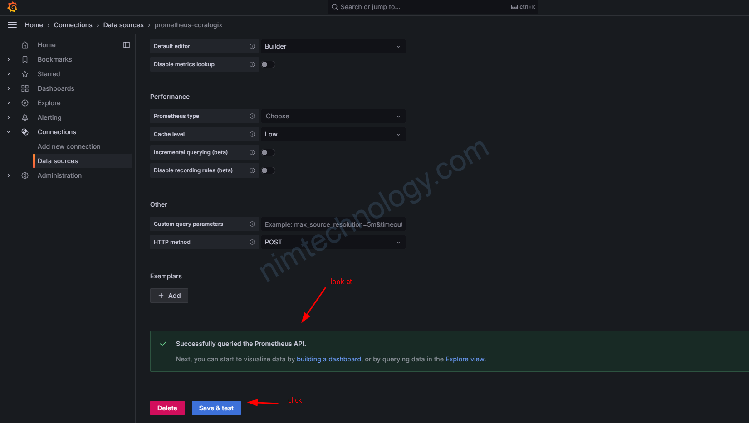Open the Cache level dropdown

333,134
